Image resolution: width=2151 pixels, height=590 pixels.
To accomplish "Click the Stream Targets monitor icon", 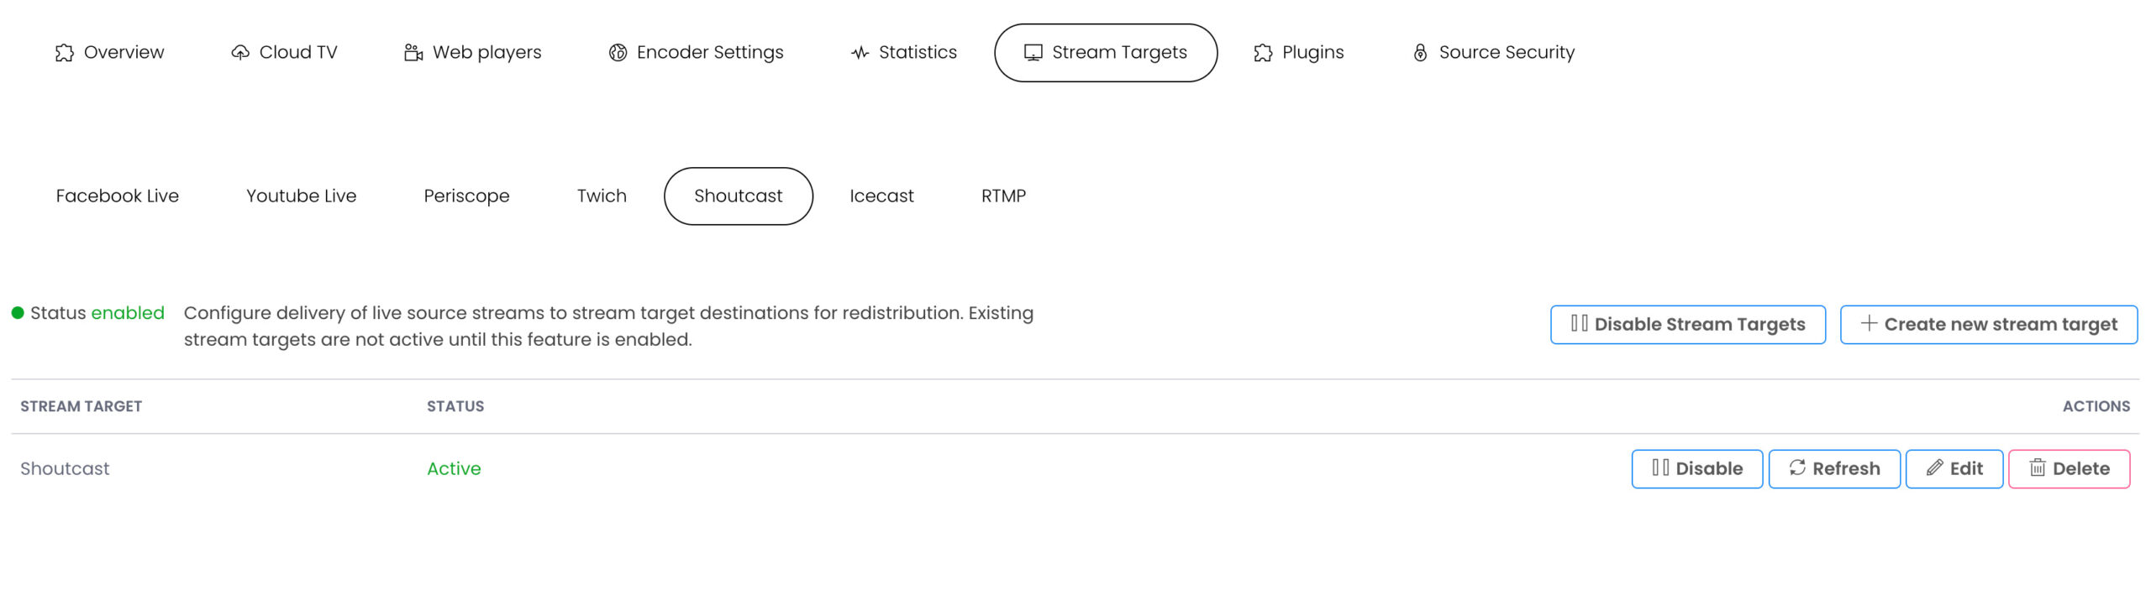I will [x=1033, y=53].
